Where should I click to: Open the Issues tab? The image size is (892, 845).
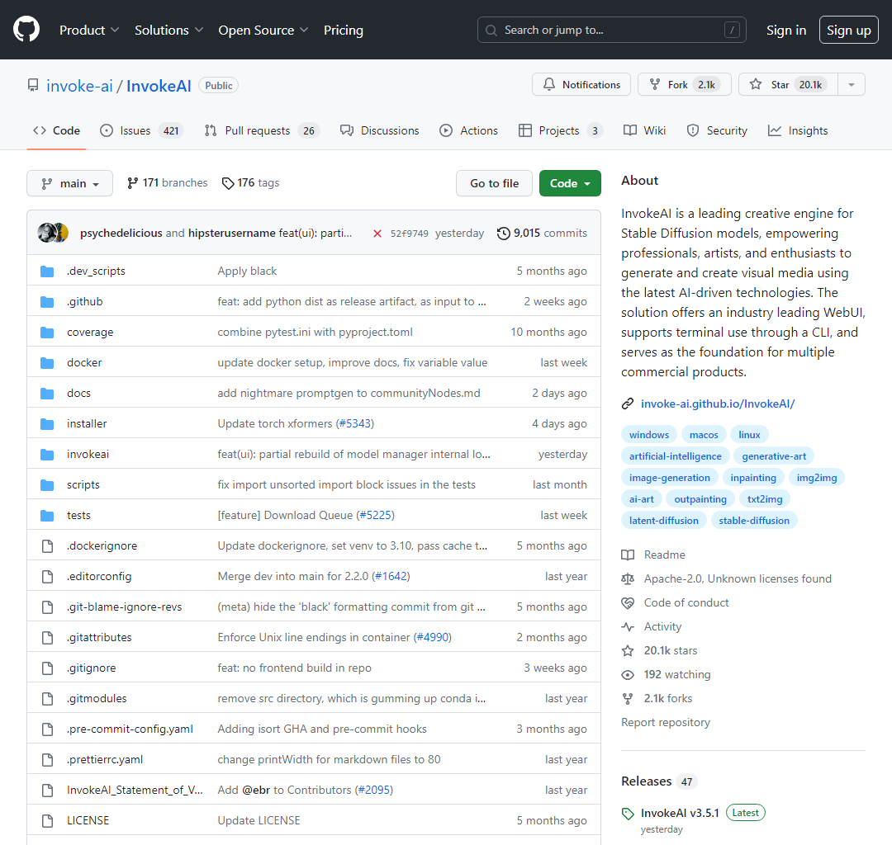click(x=142, y=130)
